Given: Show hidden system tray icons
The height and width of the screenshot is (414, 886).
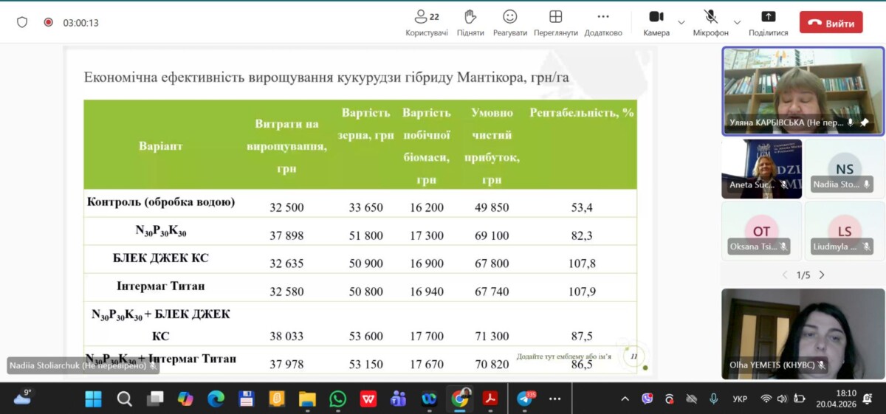Looking at the screenshot, I should coord(625,399).
